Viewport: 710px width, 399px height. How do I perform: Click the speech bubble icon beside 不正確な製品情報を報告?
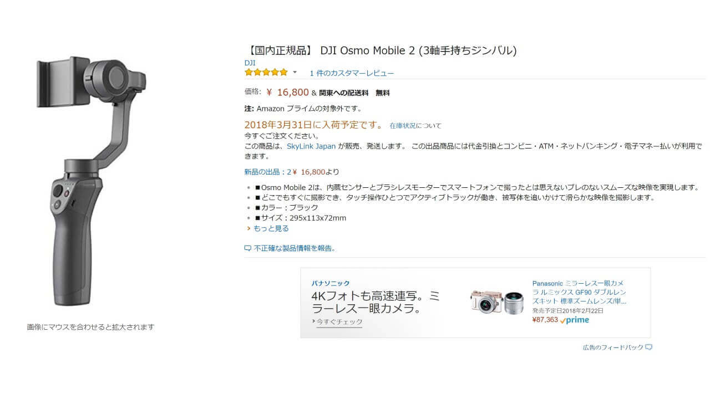point(248,248)
